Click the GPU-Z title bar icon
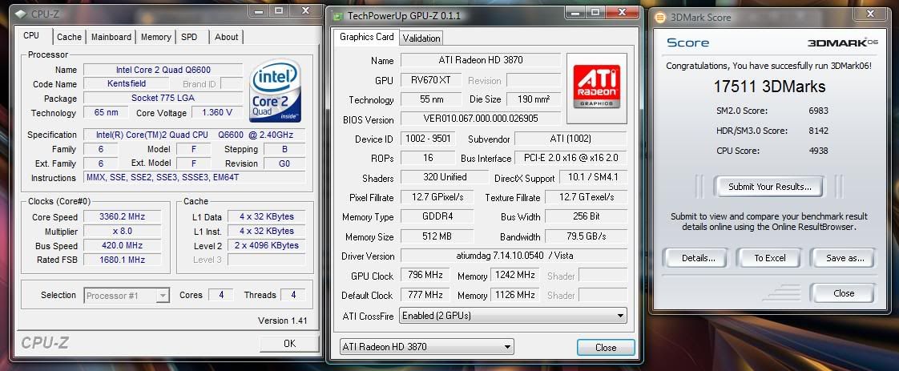The width and height of the screenshot is (899, 371). tap(338, 15)
